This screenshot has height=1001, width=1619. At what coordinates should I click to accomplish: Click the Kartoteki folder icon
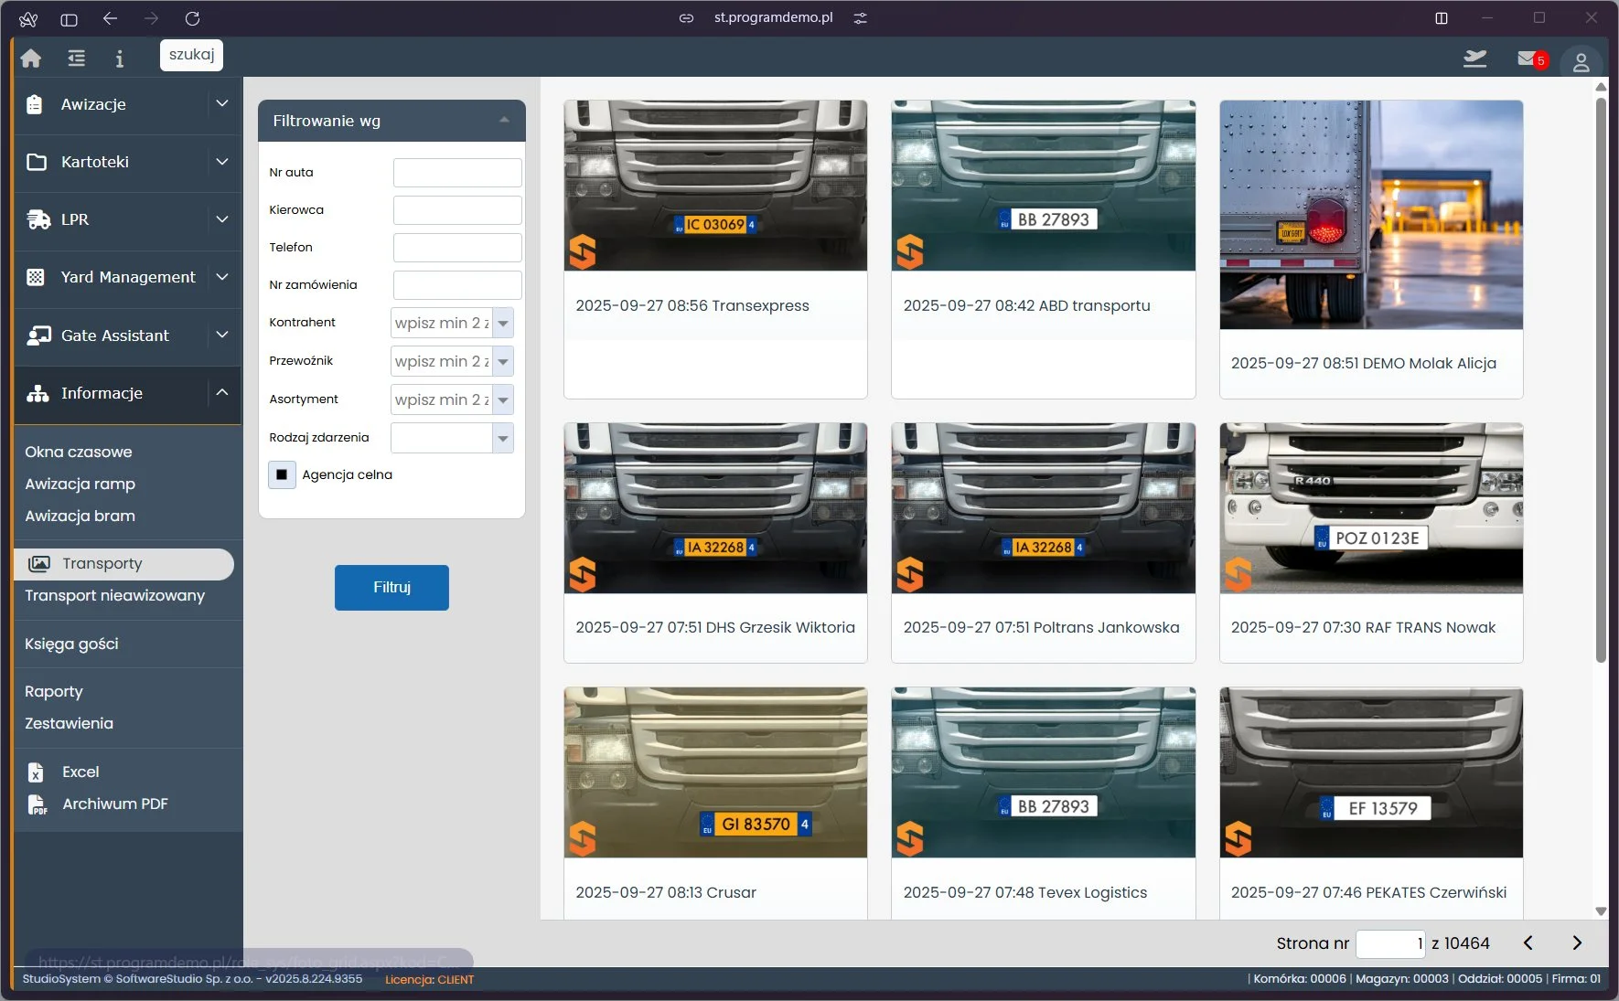click(37, 162)
